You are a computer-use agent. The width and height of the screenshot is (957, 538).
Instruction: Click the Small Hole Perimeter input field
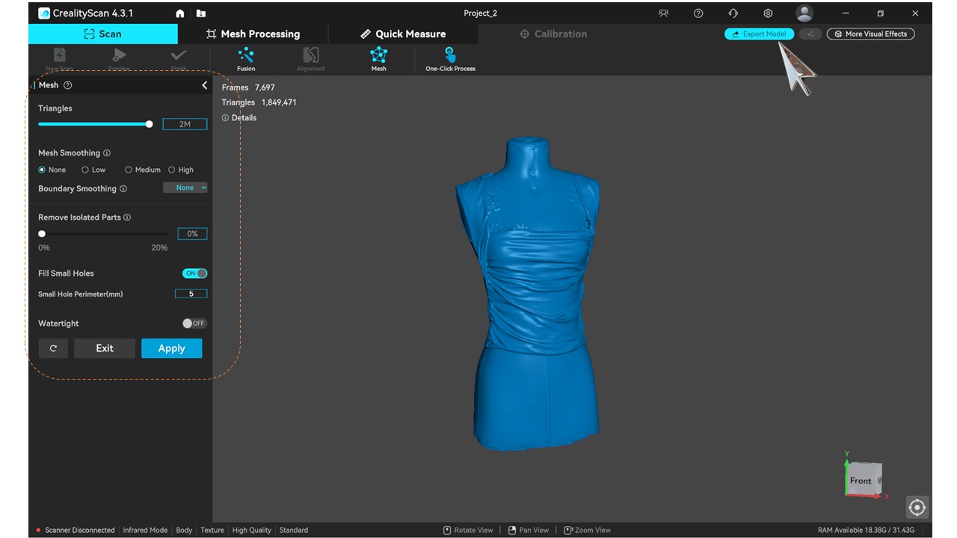191,294
